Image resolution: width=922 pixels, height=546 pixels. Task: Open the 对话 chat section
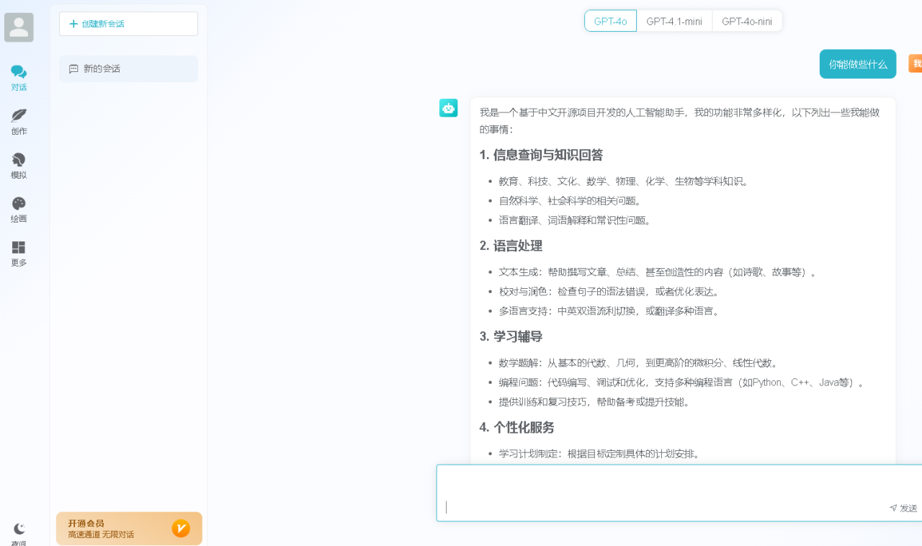click(x=19, y=78)
